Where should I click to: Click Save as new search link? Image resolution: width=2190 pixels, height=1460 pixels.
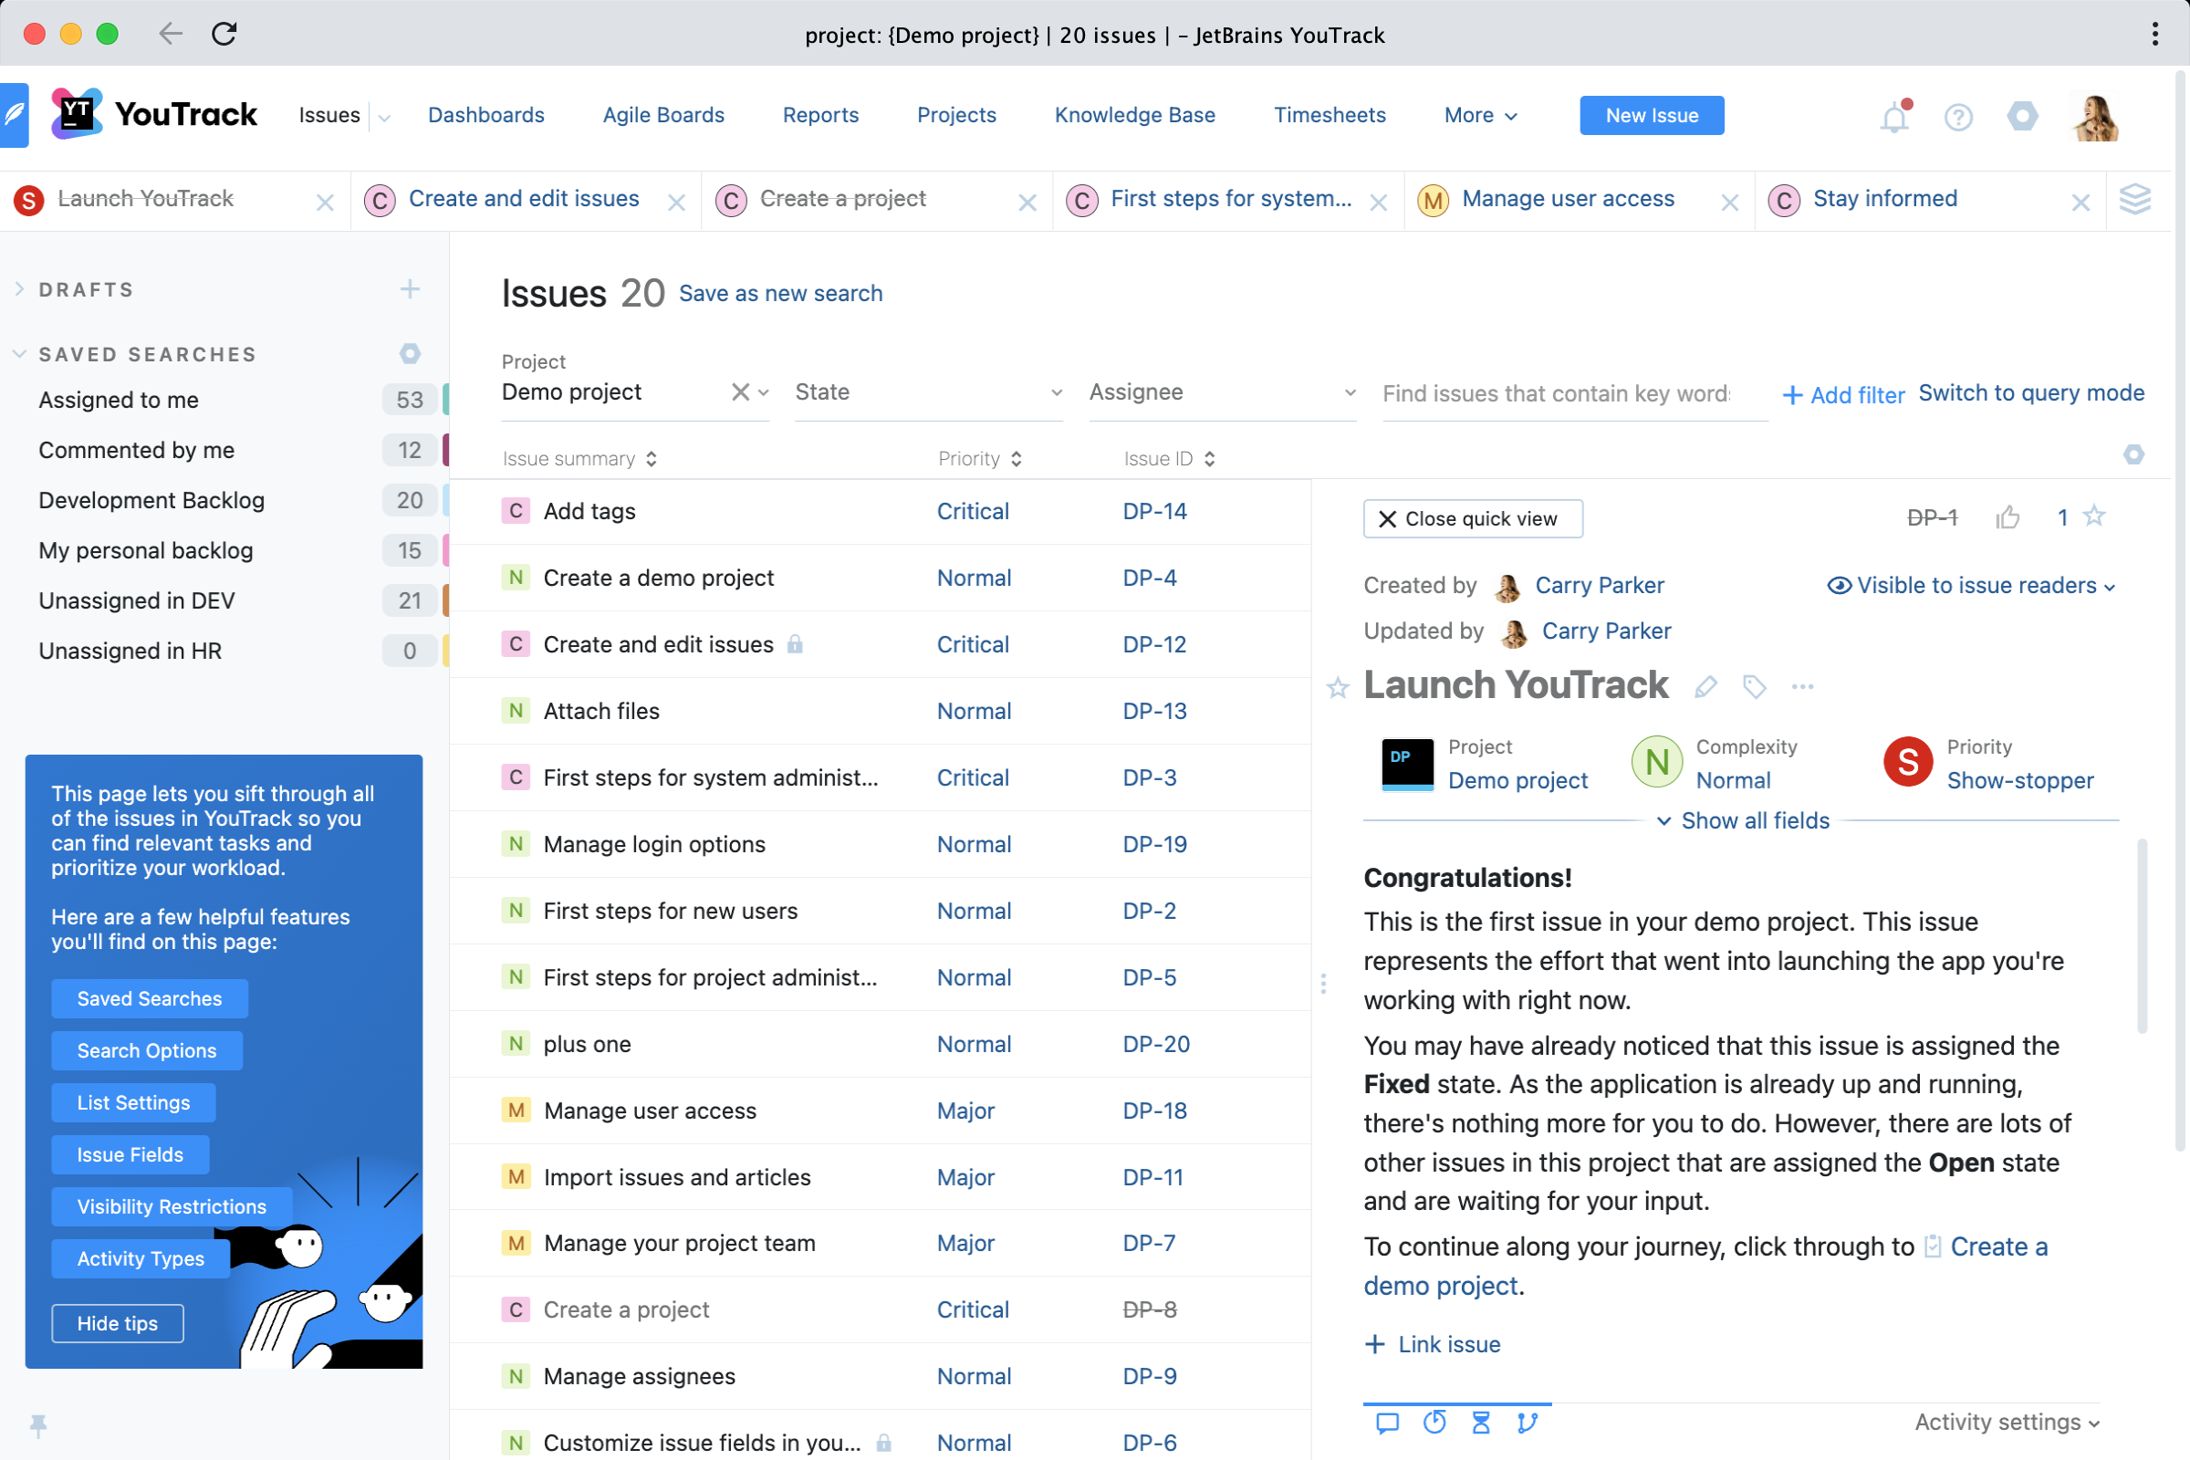pos(780,293)
